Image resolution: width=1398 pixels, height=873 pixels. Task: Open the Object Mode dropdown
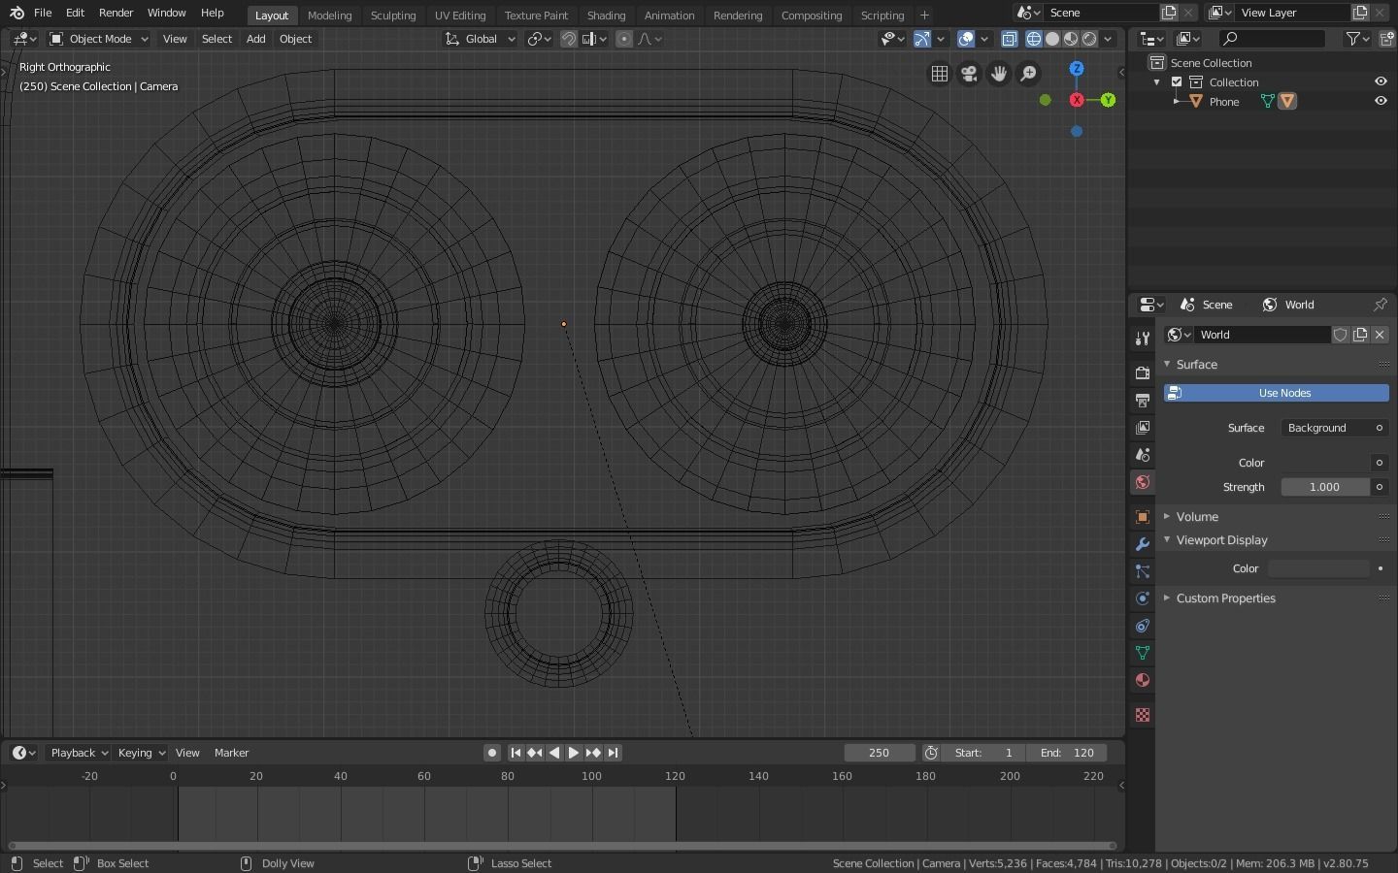tap(98, 39)
